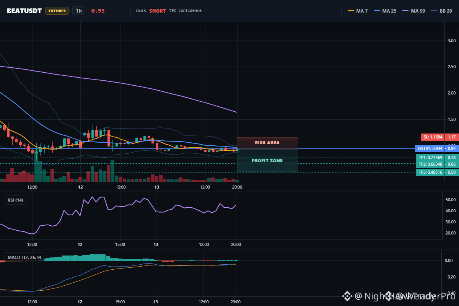Click the 3.00 price axis value
This screenshot has width=459, height=306.
pos(451,41)
